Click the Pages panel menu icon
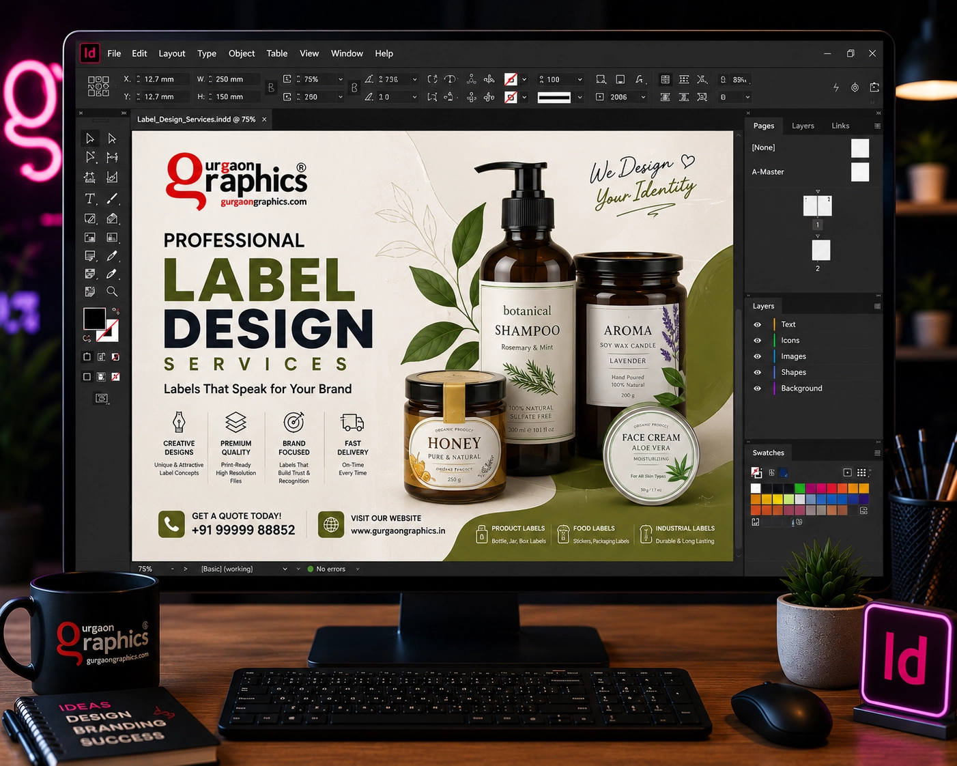 877,126
